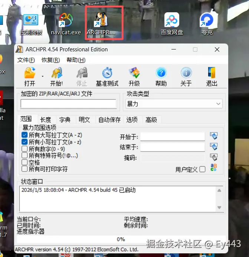Open the 文件(F) menu
This screenshot has width=249, height=257.
(26, 60)
